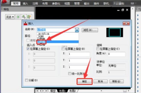Toggle the PICKADD icon next to 无选 dropdown
The image size is (141, 93).
[x=18, y=17]
